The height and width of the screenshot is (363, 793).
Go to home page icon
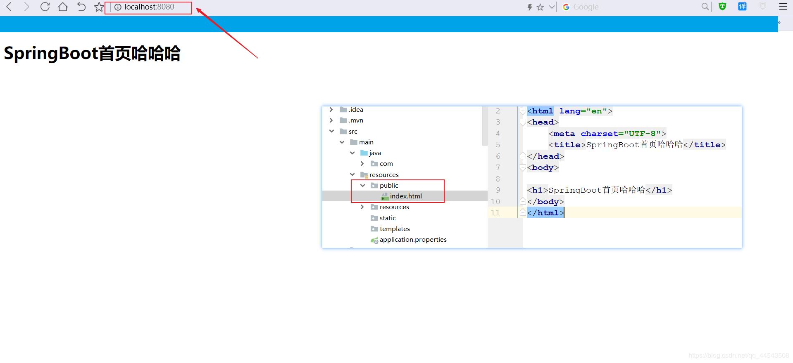click(x=63, y=7)
